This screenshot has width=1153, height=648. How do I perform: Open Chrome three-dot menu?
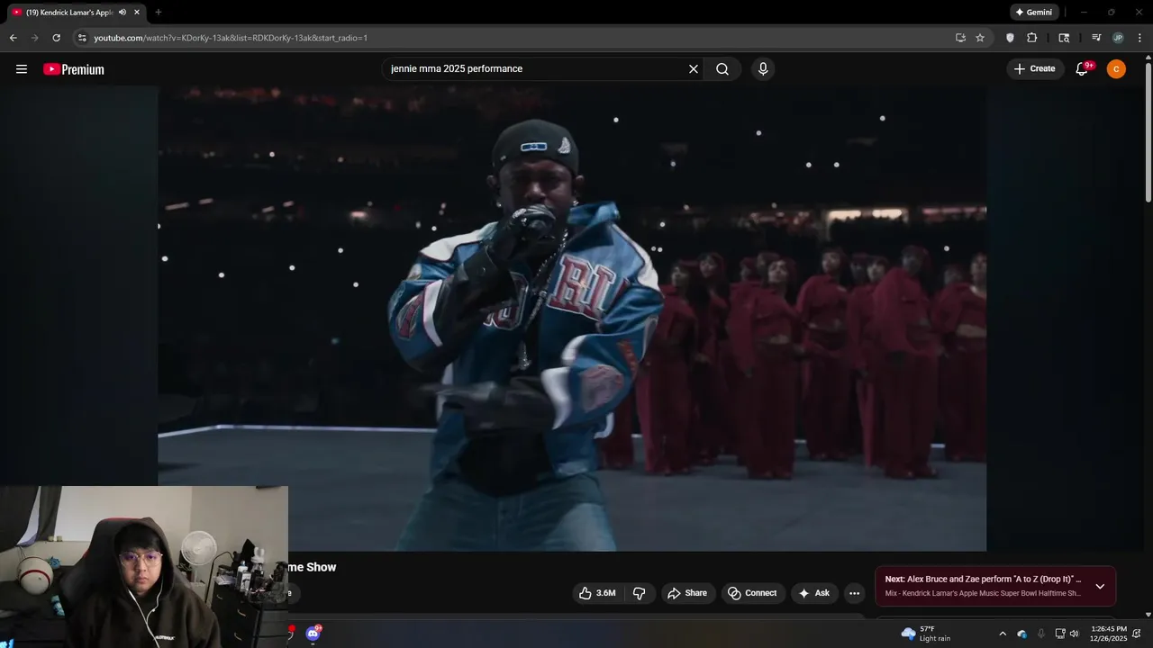1140,38
